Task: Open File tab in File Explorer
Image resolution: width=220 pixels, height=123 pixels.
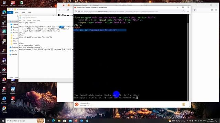Action: coord(10,12)
